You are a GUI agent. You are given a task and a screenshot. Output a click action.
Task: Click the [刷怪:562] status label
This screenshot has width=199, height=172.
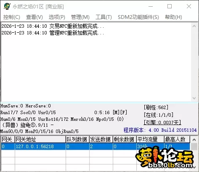click(x=156, y=107)
